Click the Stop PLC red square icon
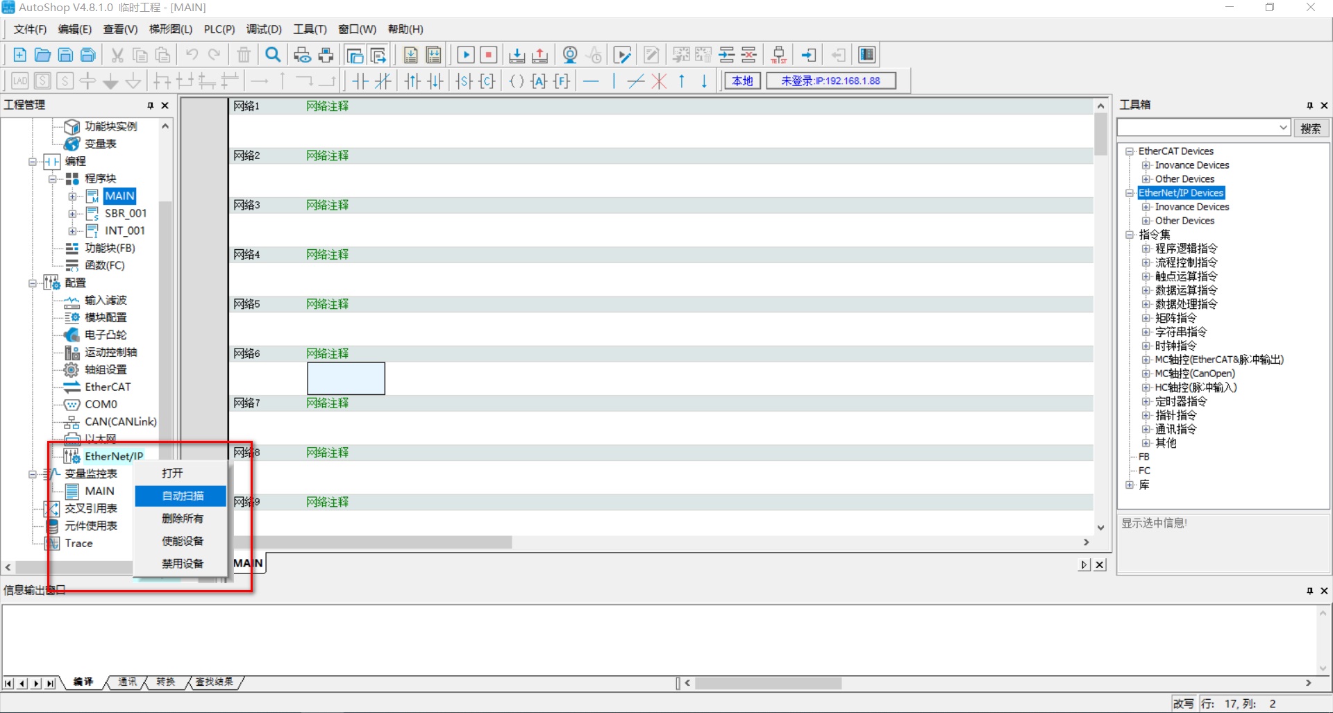Image resolution: width=1333 pixels, height=713 pixels. (489, 55)
